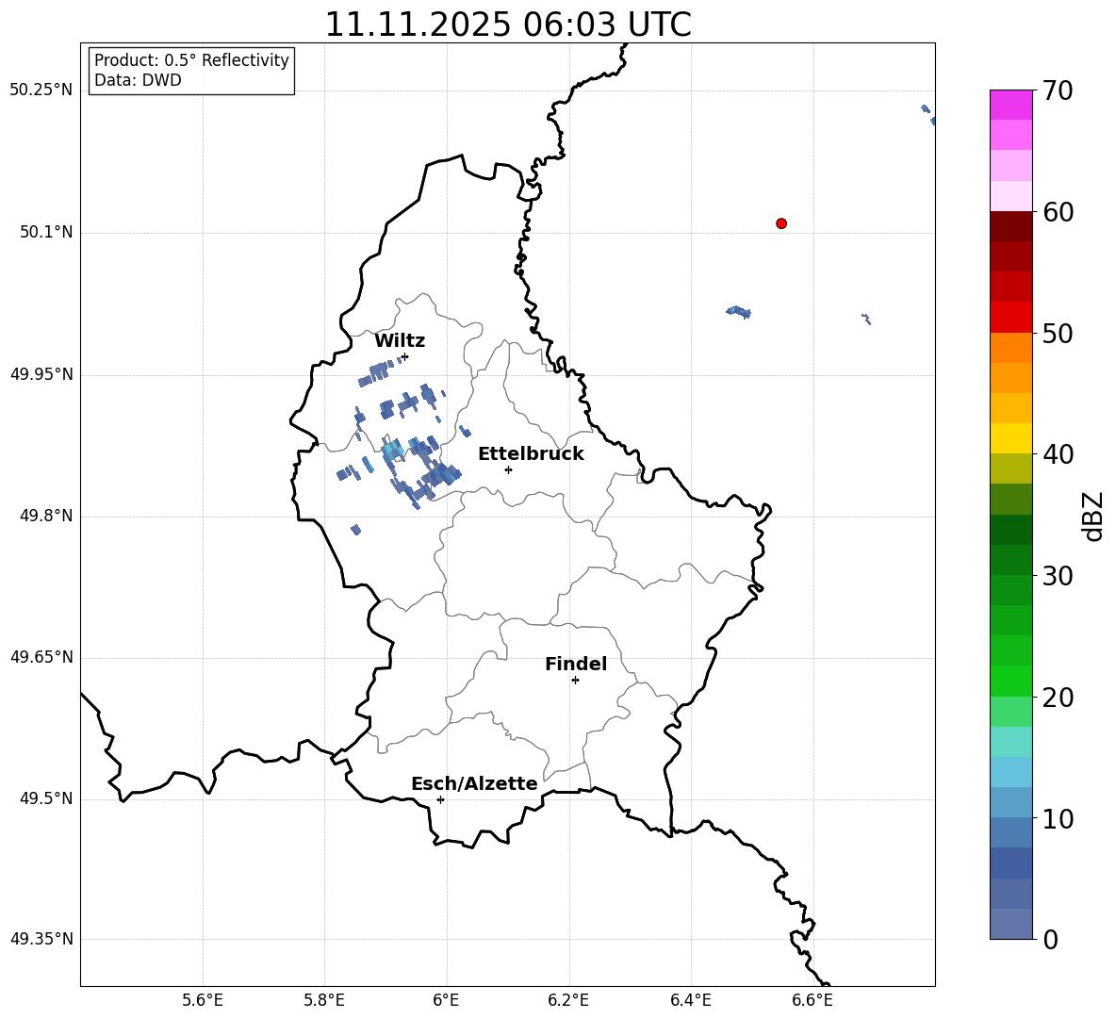Click the Wiltz station cross marker
The width and height of the screenshot is (1116, 1019).
405,356
